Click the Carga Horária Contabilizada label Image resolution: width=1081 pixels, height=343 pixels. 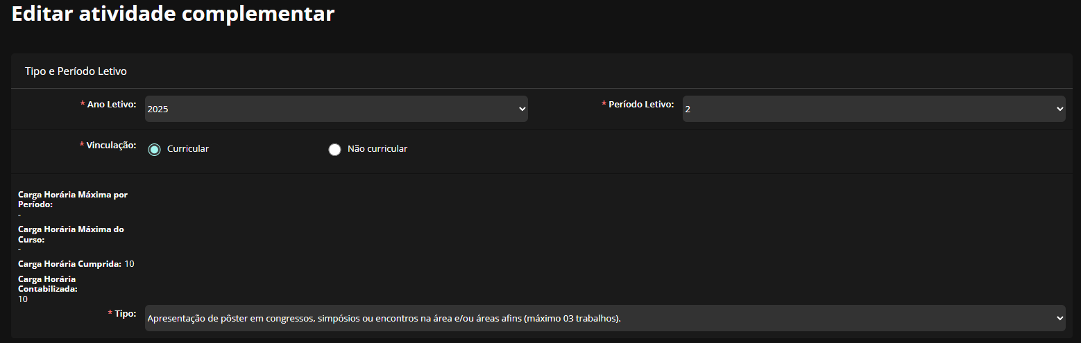[47, 284]
